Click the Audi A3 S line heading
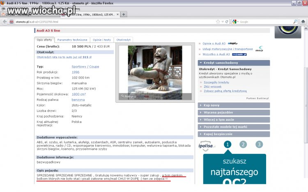 (48, 31)
